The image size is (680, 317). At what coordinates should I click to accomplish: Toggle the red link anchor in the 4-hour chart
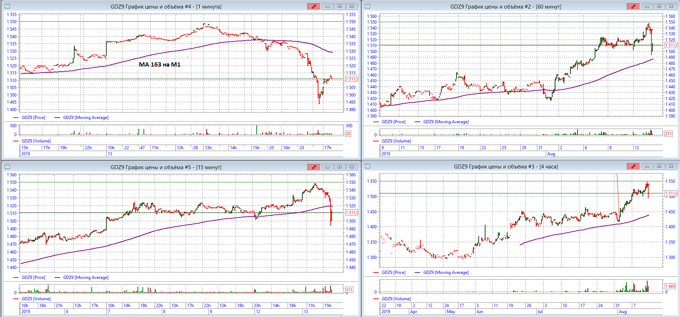[x=633, y=166]
